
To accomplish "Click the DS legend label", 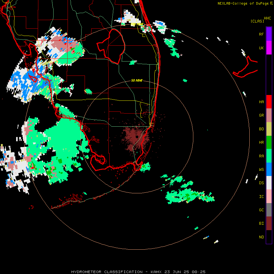I will pyautogui.click(x=261, y=183).
